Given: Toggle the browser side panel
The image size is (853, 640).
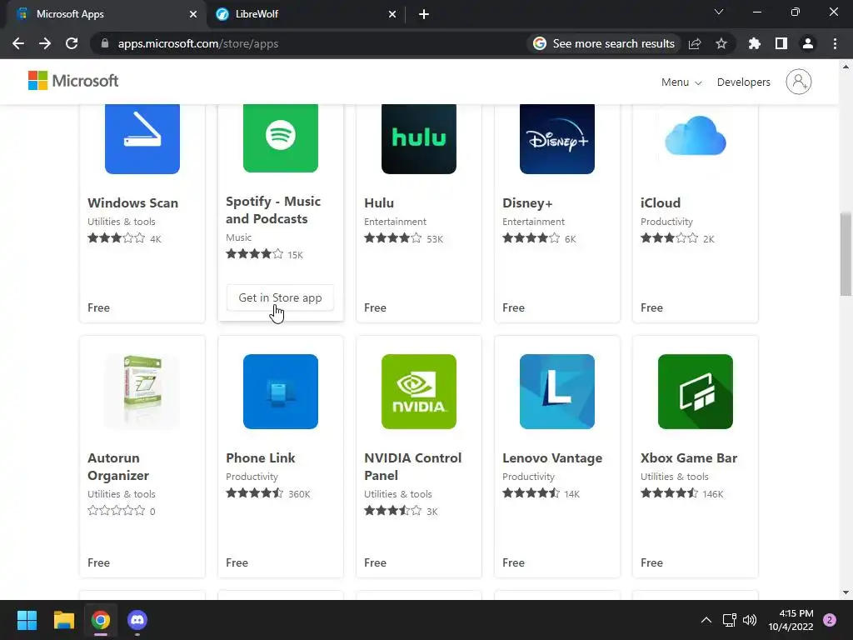Looking at the screenshot, I should 781,43.
